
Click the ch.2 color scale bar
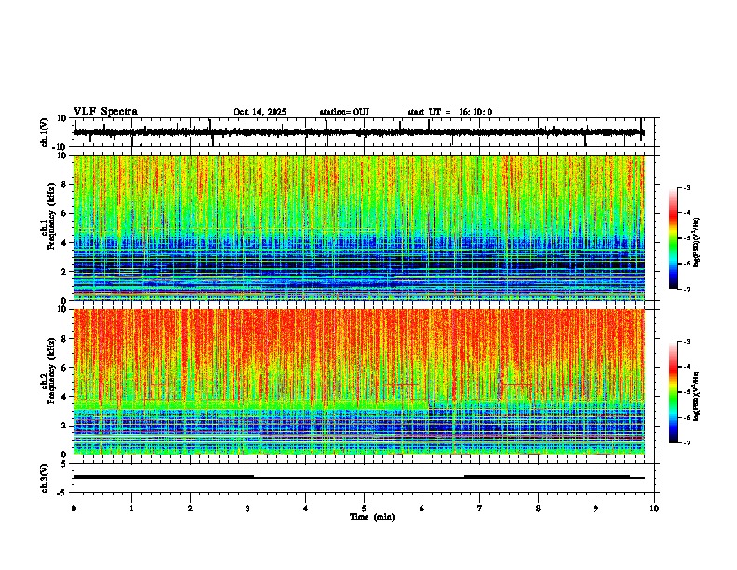[673, 392]
